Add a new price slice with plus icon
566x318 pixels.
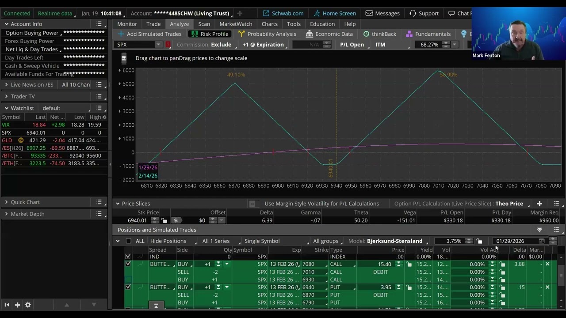pos(539,204)
